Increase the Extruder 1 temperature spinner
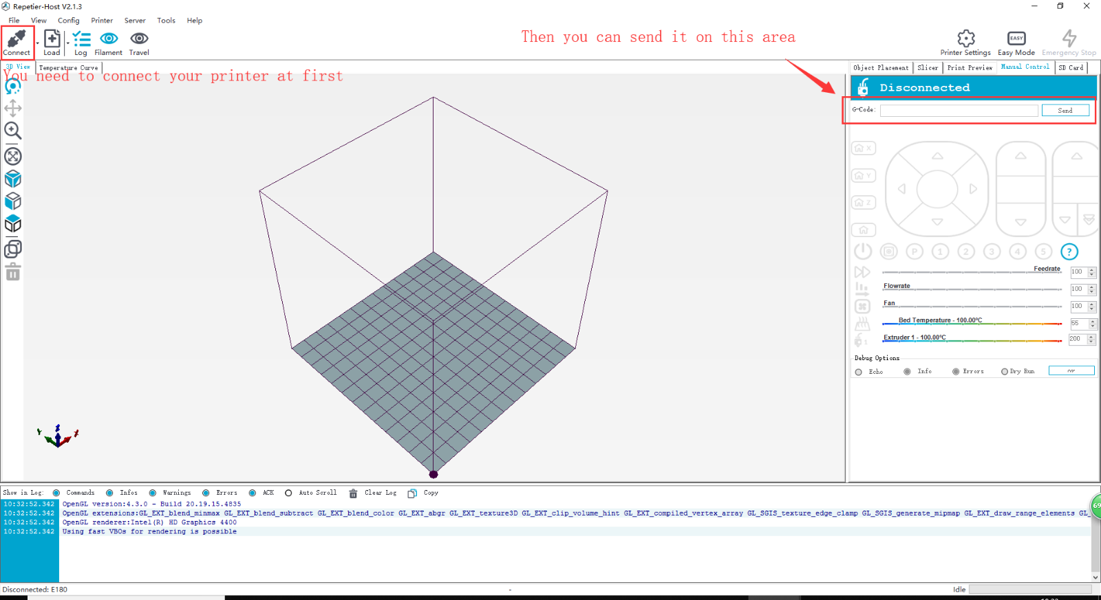The height and width of the screenshot is (600, 1101). [x=1091, y=337]
